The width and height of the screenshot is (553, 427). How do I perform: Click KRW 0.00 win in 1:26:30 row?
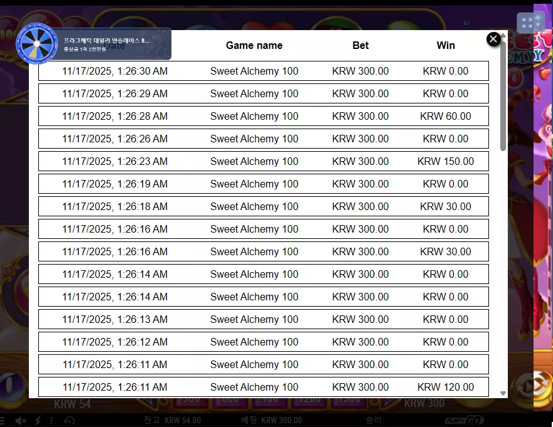click(x=446, y=71)
